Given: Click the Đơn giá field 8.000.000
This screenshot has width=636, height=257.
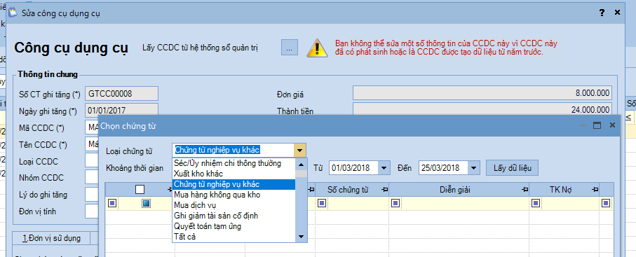Looking at the screenshot, I should click(482, 93).
